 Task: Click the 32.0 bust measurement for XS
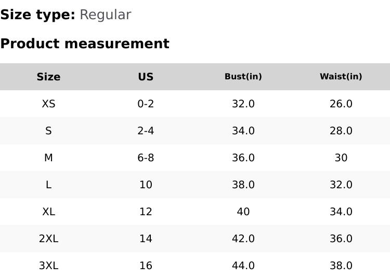pyautogui.click(x=243, y=104)
